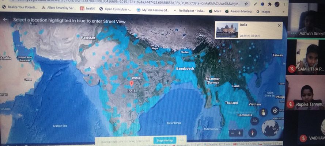The image size is (325, 146).
Task: Click the red India location pin
Action: tap(131, 84)
